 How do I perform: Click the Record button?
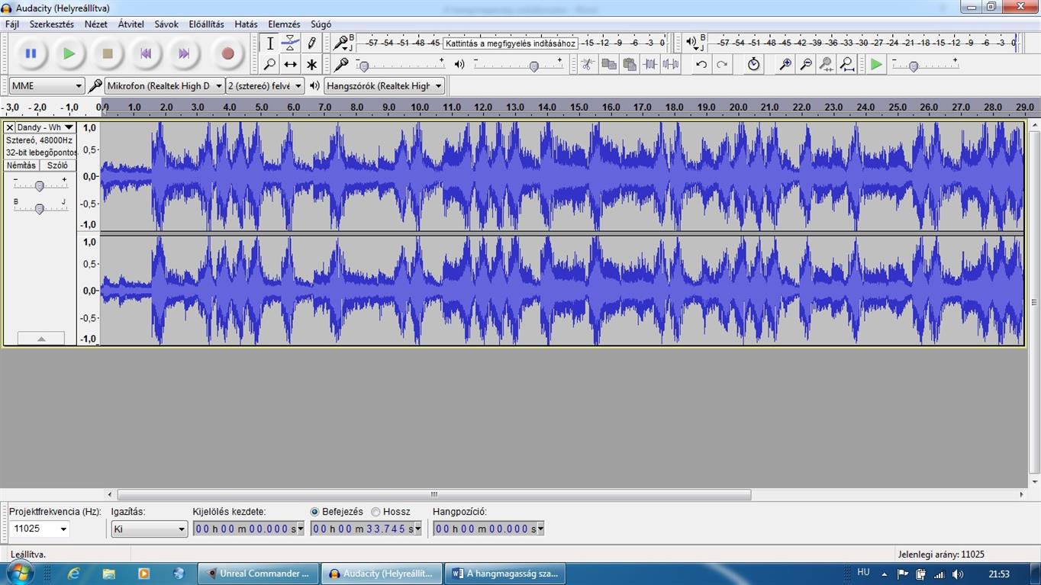click(x=227, y=54)
